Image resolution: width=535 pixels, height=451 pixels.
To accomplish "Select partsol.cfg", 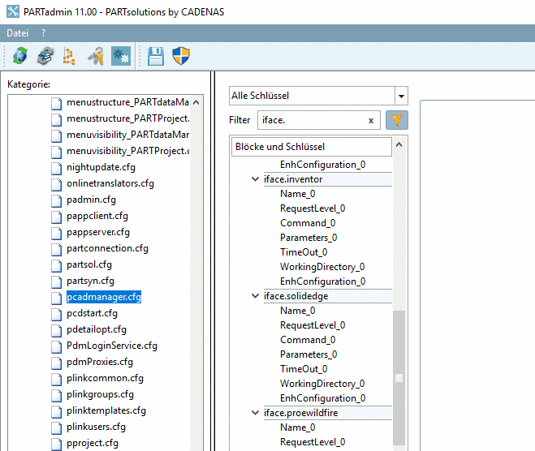I will [89, 264].
